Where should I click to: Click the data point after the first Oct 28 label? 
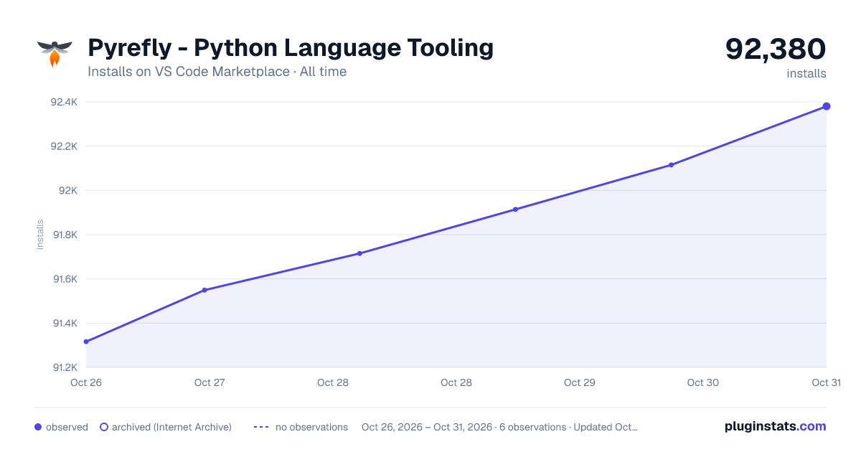tap(359, 253)
